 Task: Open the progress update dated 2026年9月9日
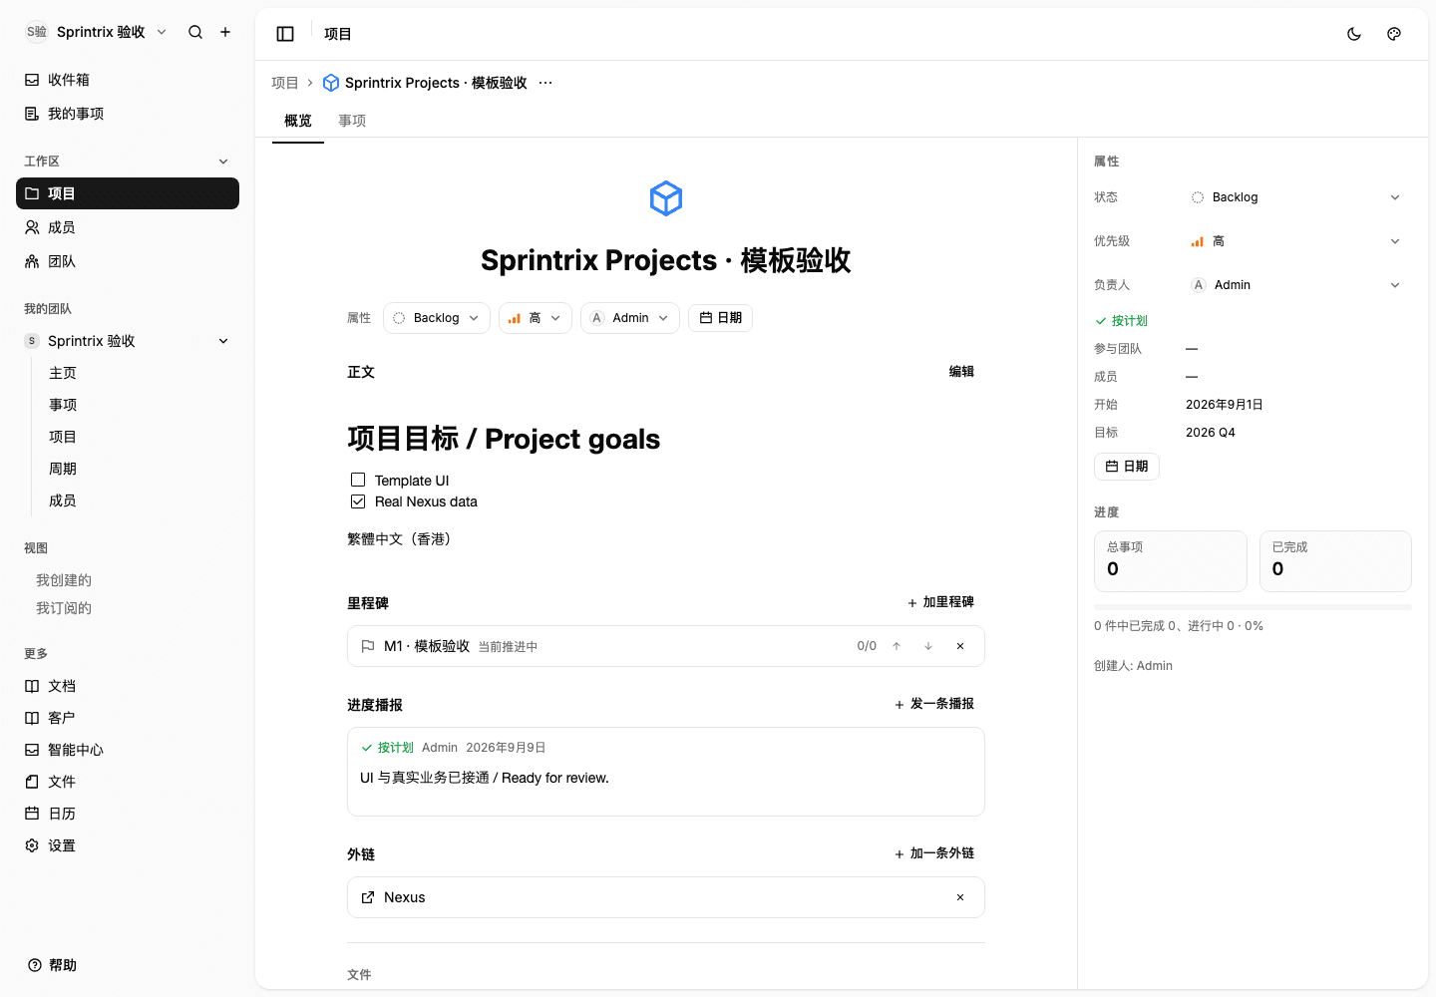[666, 772]
